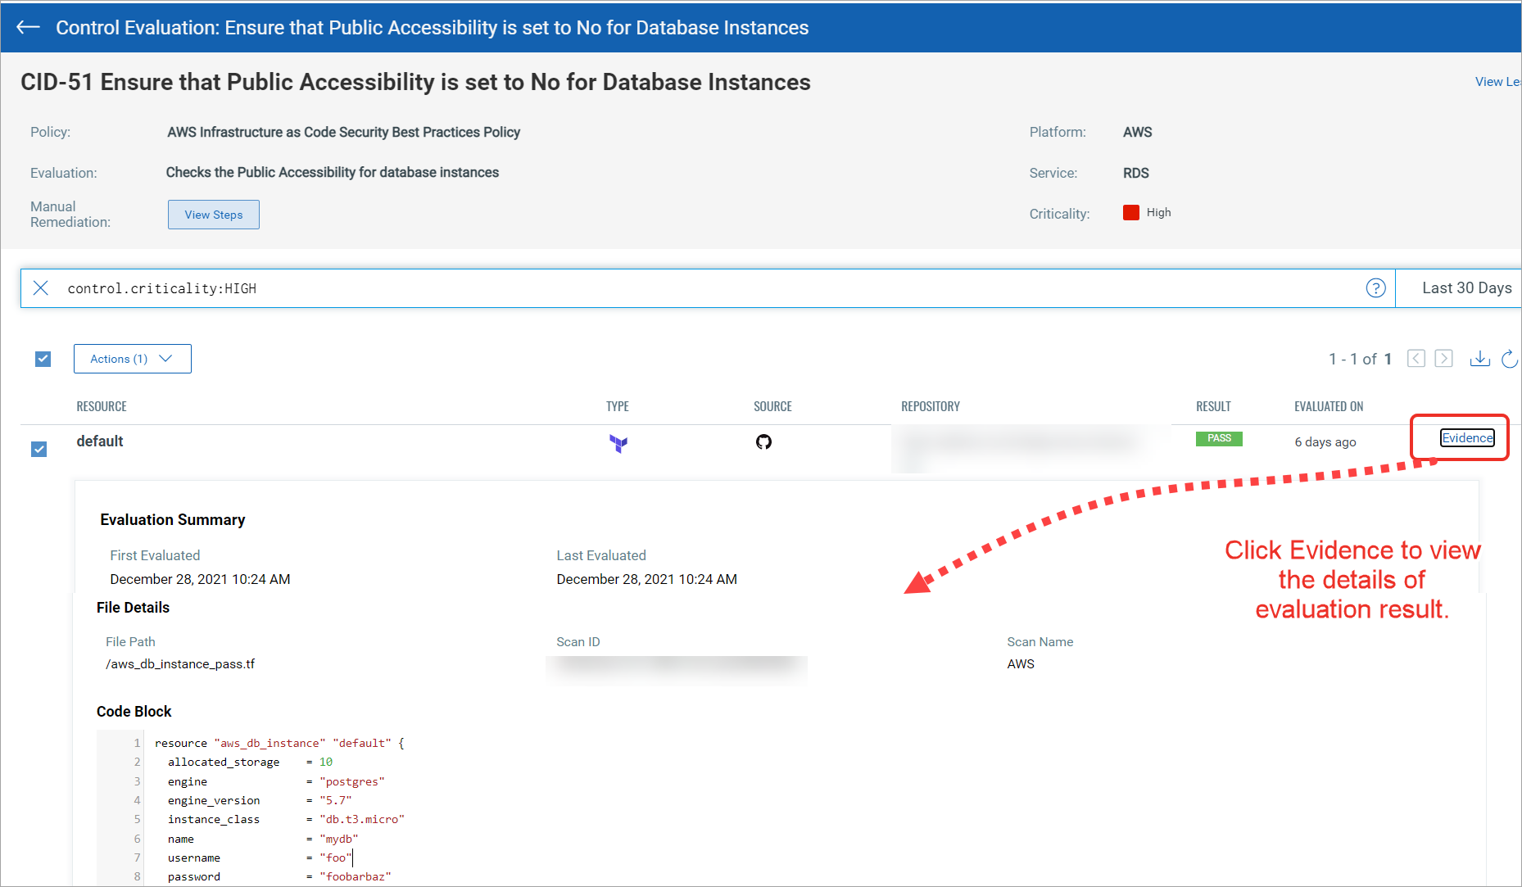Go to next page of results
Screen dimensions: 1522x887
[1444, 359]
